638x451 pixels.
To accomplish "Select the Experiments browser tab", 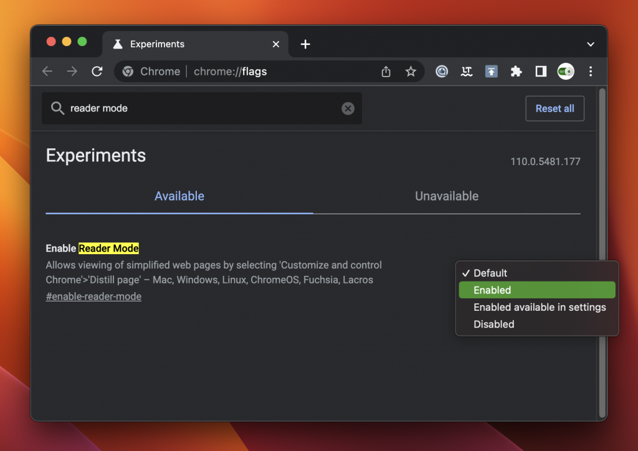I will [x=195, y=44].
